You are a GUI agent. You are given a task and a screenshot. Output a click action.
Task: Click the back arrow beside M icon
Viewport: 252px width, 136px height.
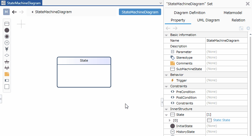[14, 12]
